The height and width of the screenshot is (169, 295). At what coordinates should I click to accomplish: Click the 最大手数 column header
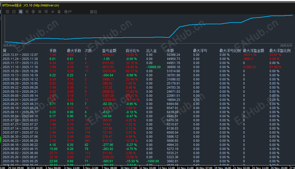74,51
